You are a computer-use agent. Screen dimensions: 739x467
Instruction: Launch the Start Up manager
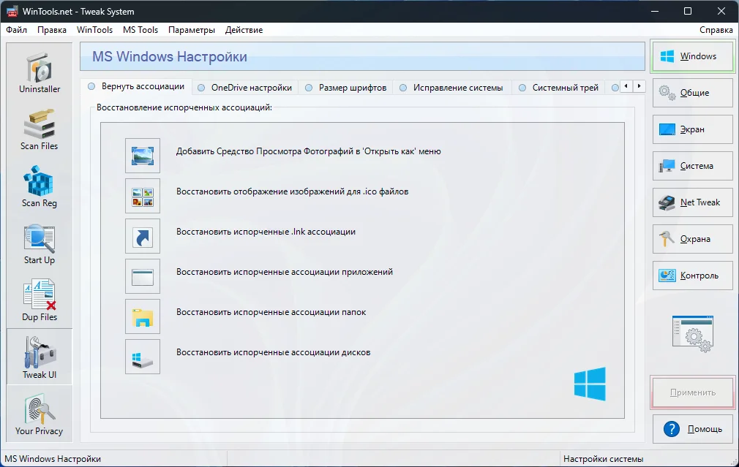point(40,243)
